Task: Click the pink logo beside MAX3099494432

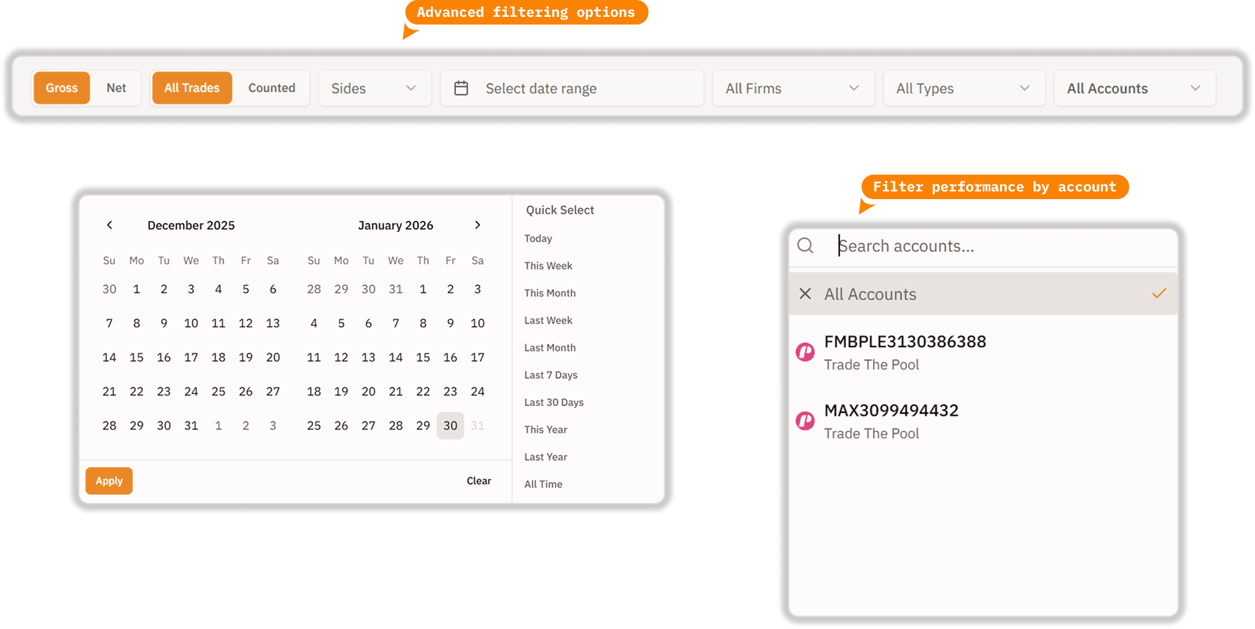Action: pyautogui.click(x=805, y=421)
